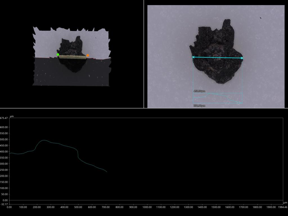
Task: Click the green start marker in 3D view
Action: (58, 55)
